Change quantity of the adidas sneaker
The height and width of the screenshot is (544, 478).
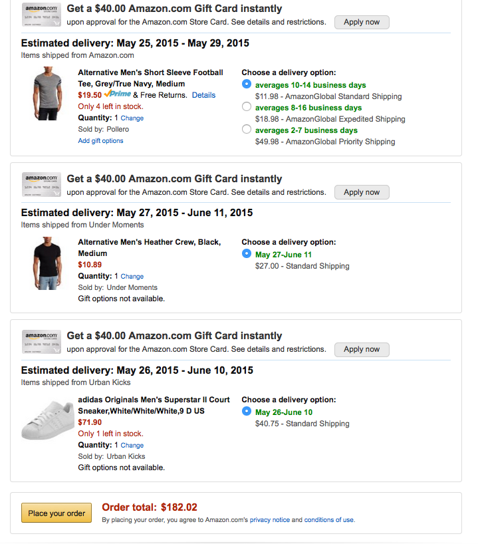pos(132,446)
